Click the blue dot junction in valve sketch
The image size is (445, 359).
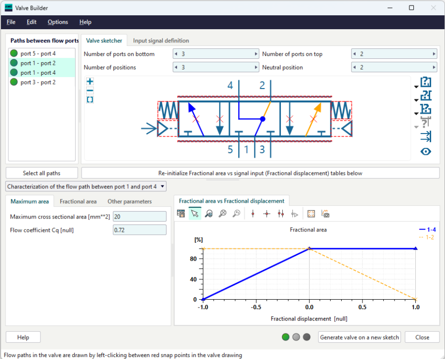(263, 119)
